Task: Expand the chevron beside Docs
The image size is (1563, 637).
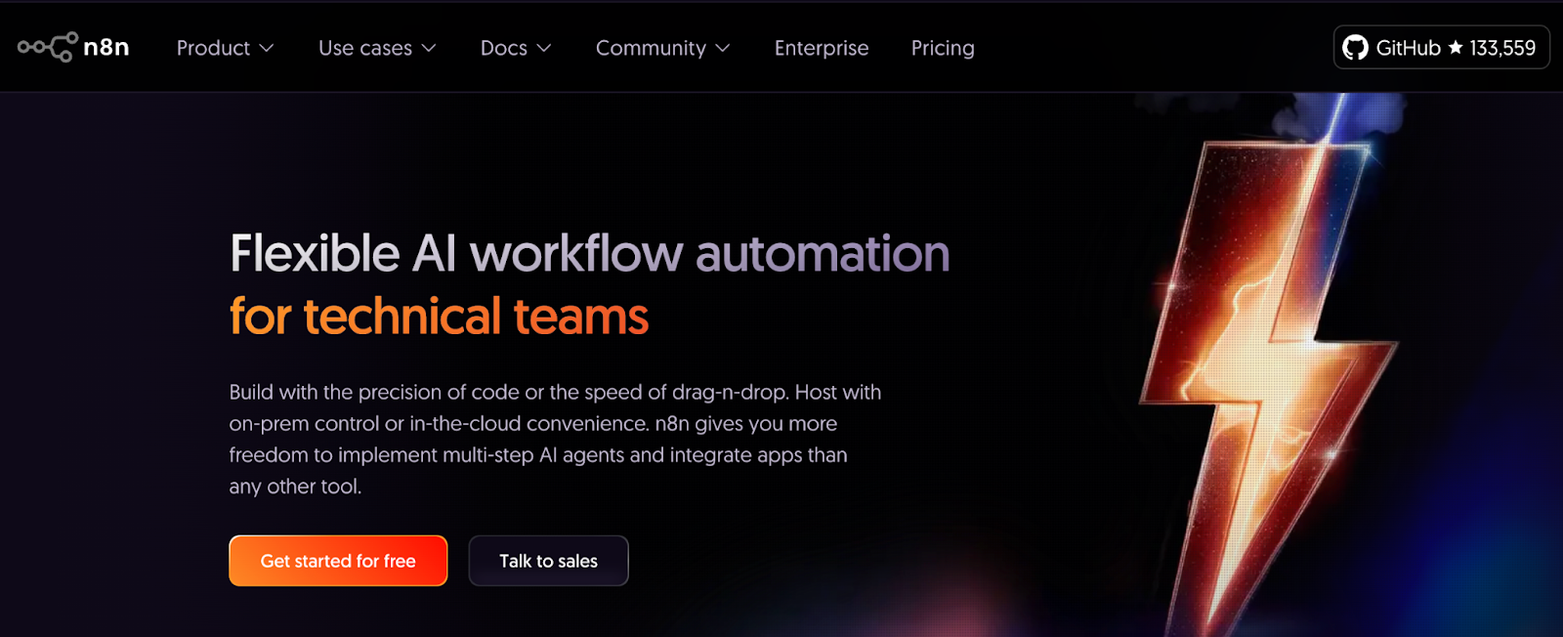Action: click(x=545, y=48)
